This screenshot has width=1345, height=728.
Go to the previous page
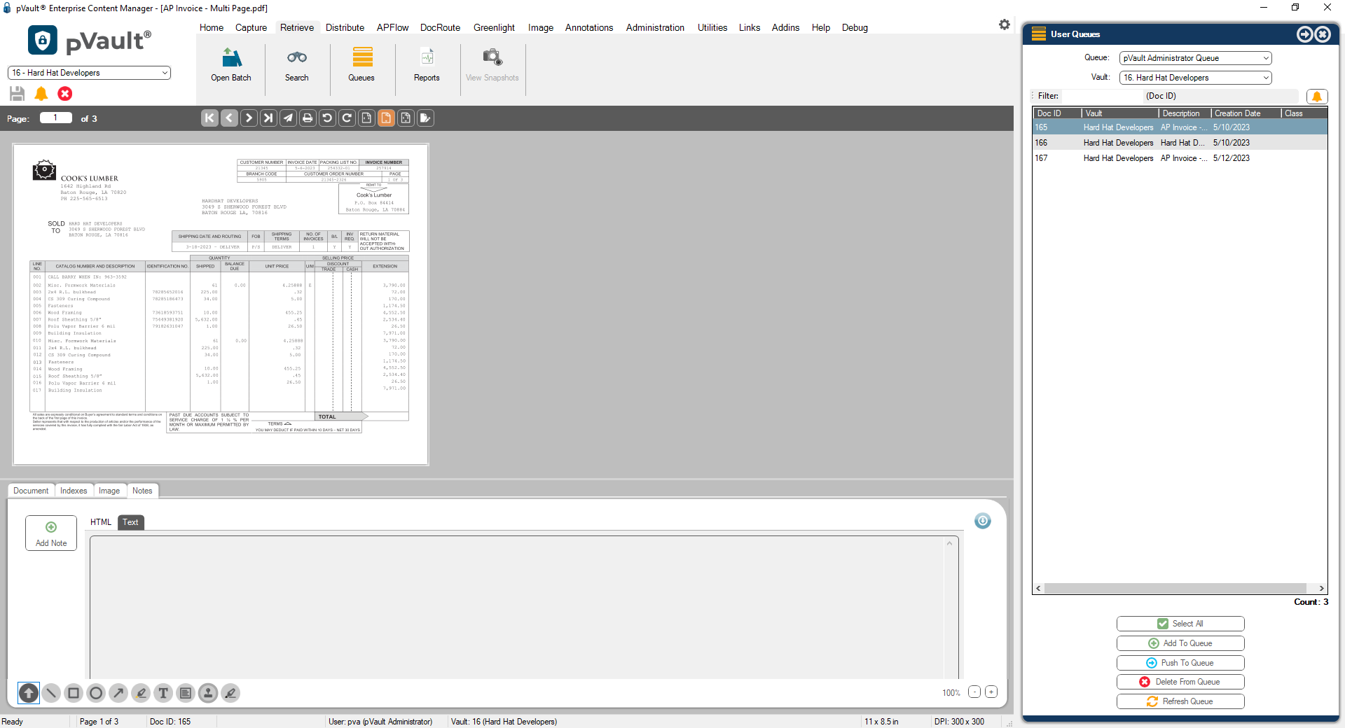[229, 118]
